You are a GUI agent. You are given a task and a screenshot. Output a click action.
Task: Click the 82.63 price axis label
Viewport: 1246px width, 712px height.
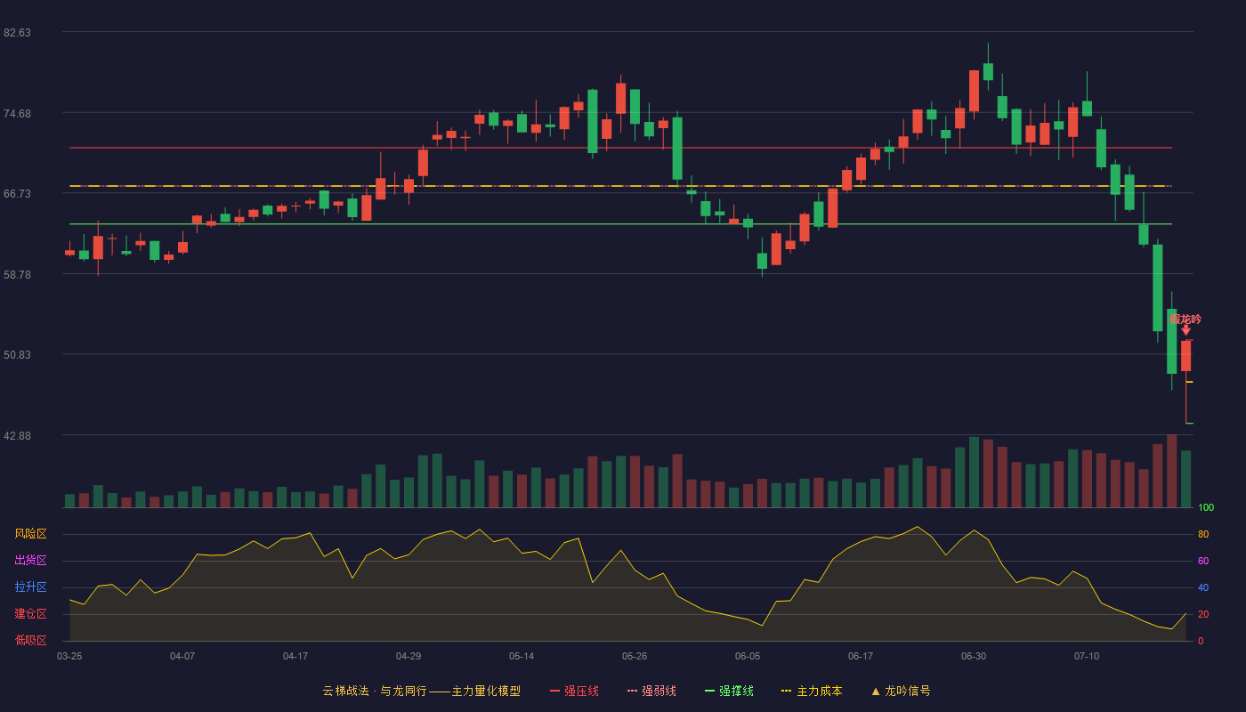pos(17,32)
